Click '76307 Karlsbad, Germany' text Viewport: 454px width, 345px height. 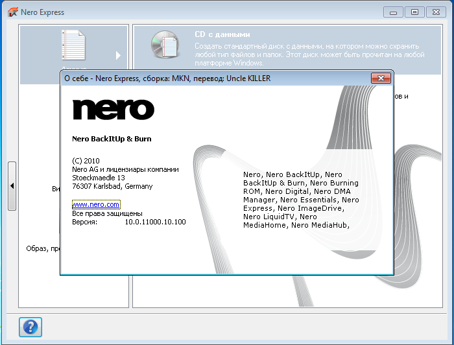click(x=112, y=186)
